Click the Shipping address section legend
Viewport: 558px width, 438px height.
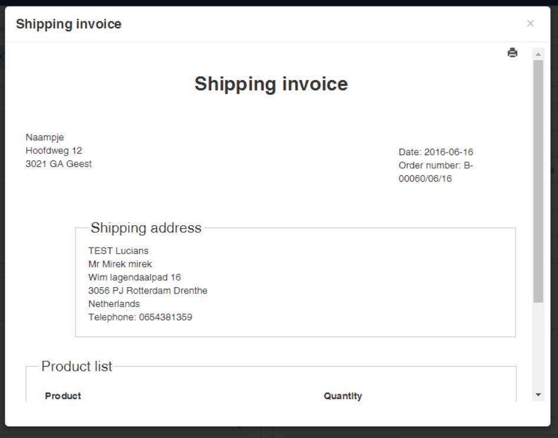(x=146, y=228)
